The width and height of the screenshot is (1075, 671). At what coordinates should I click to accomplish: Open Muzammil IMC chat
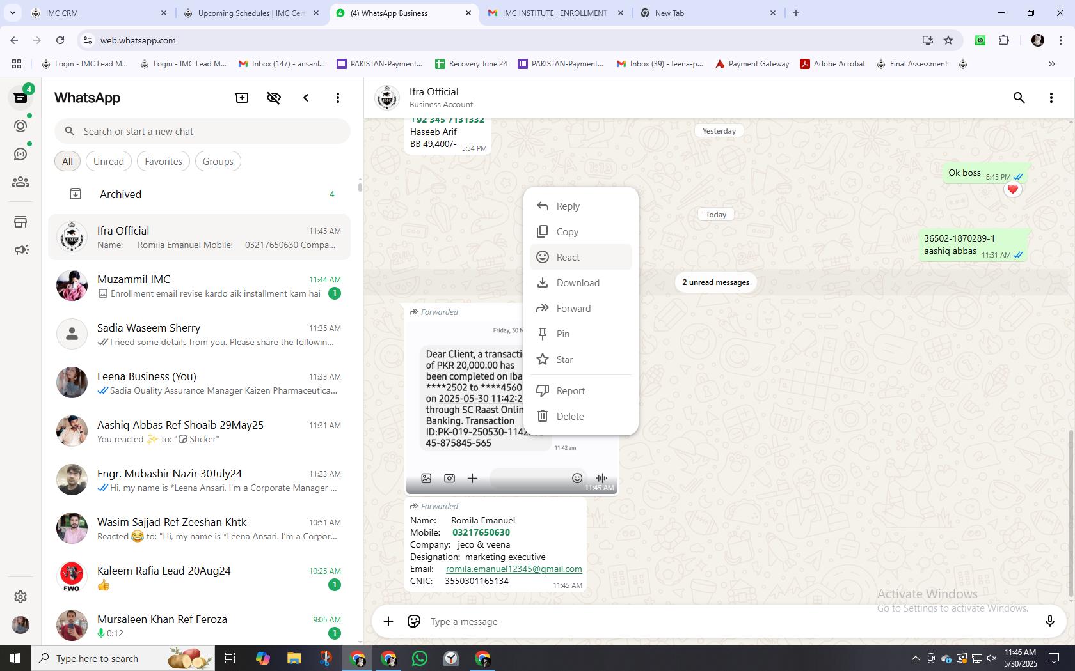click(x=200, y=286)
